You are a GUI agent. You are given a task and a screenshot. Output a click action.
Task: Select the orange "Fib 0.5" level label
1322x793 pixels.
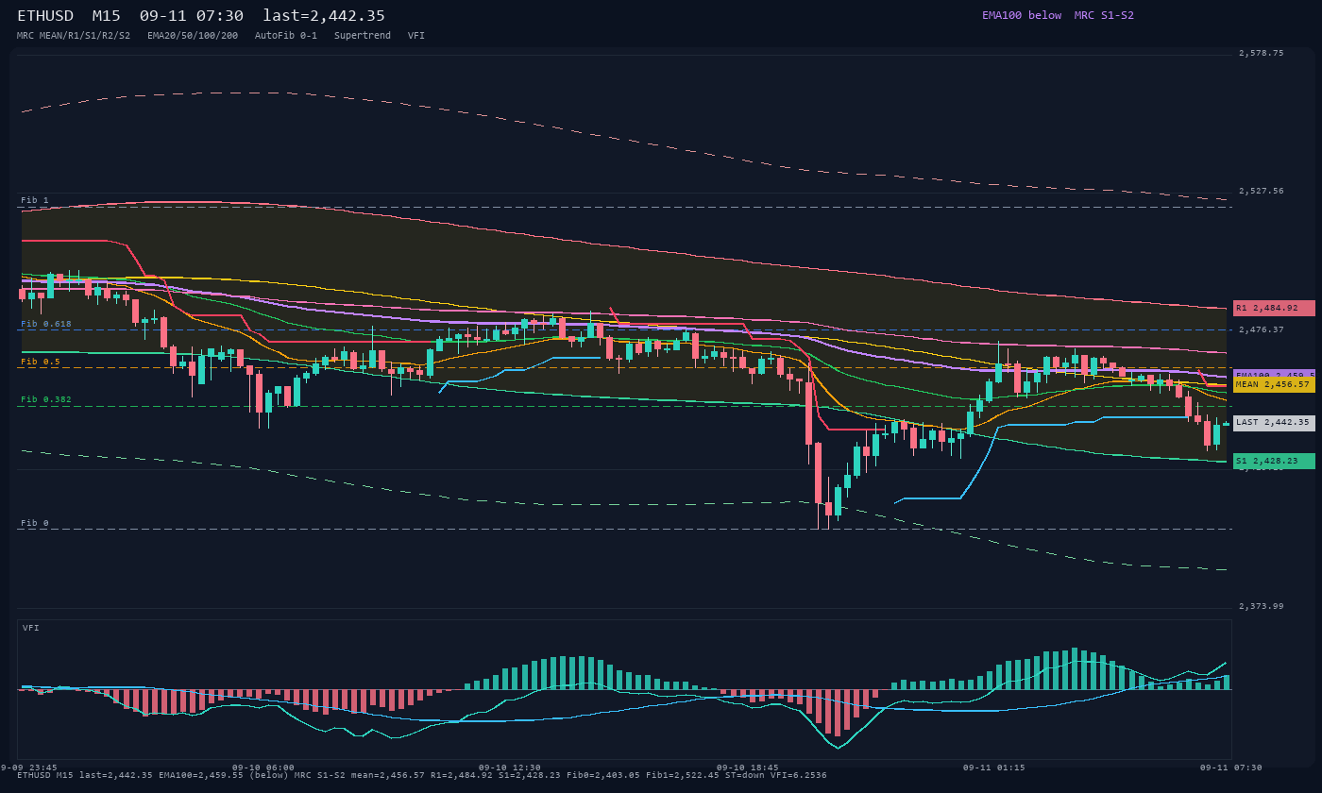tap(41, 362)
